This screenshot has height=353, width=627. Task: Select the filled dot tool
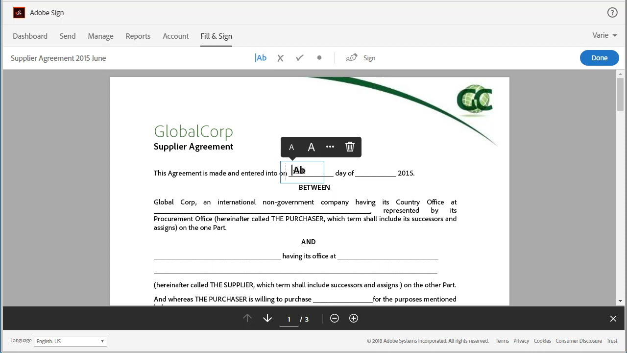point(319,58)
